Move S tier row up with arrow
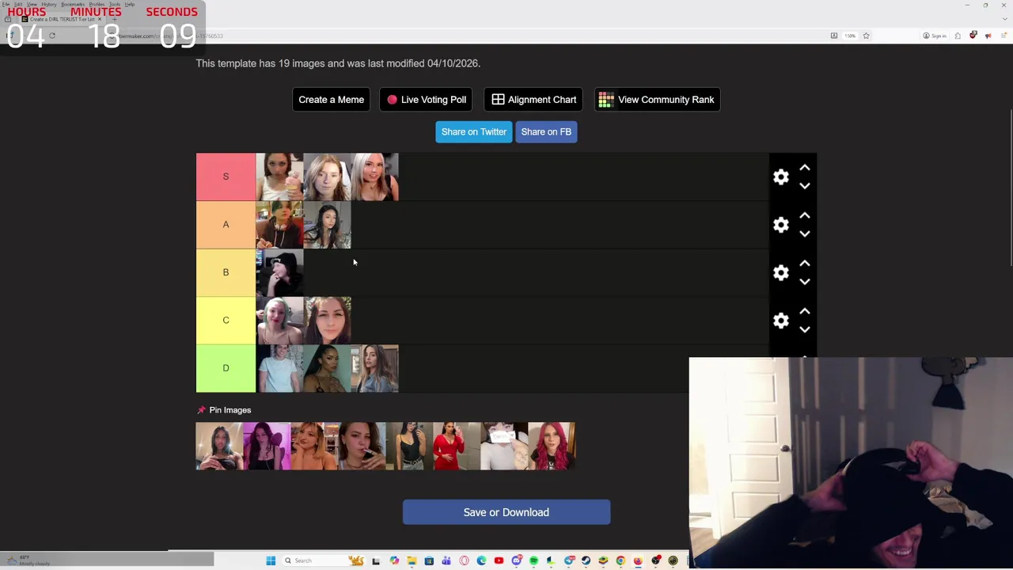Image resolution: width=1013 pixels, height=570 pixels. click(x=805, y=168)
